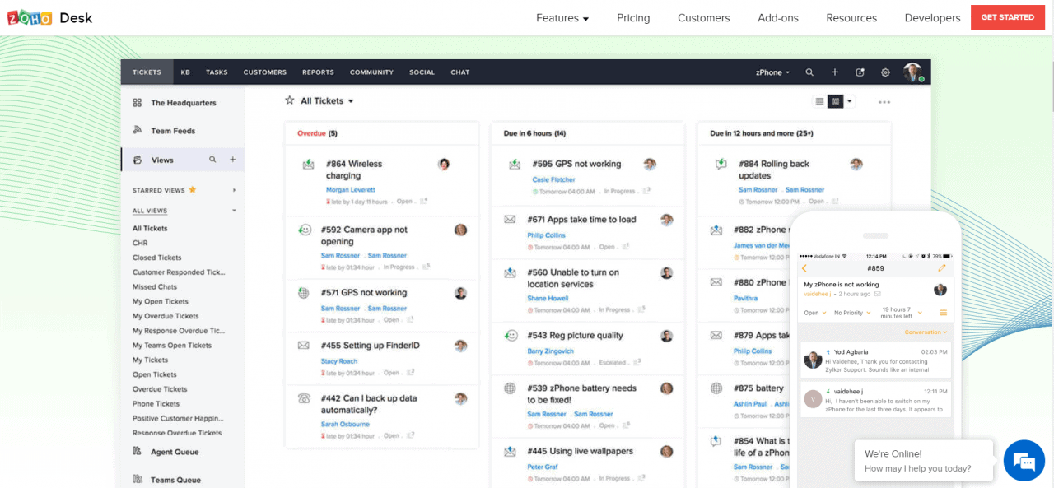This screenshot has height=488, width=1054.
Task: Create a new ticket using the plus icon
Action: pos(834,72)
